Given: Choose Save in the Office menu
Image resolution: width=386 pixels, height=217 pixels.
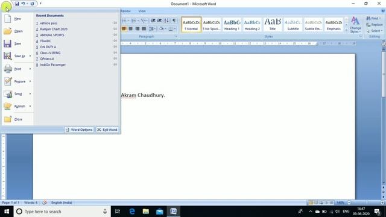Looking at the screenshot, I should (x=17, y=43).
